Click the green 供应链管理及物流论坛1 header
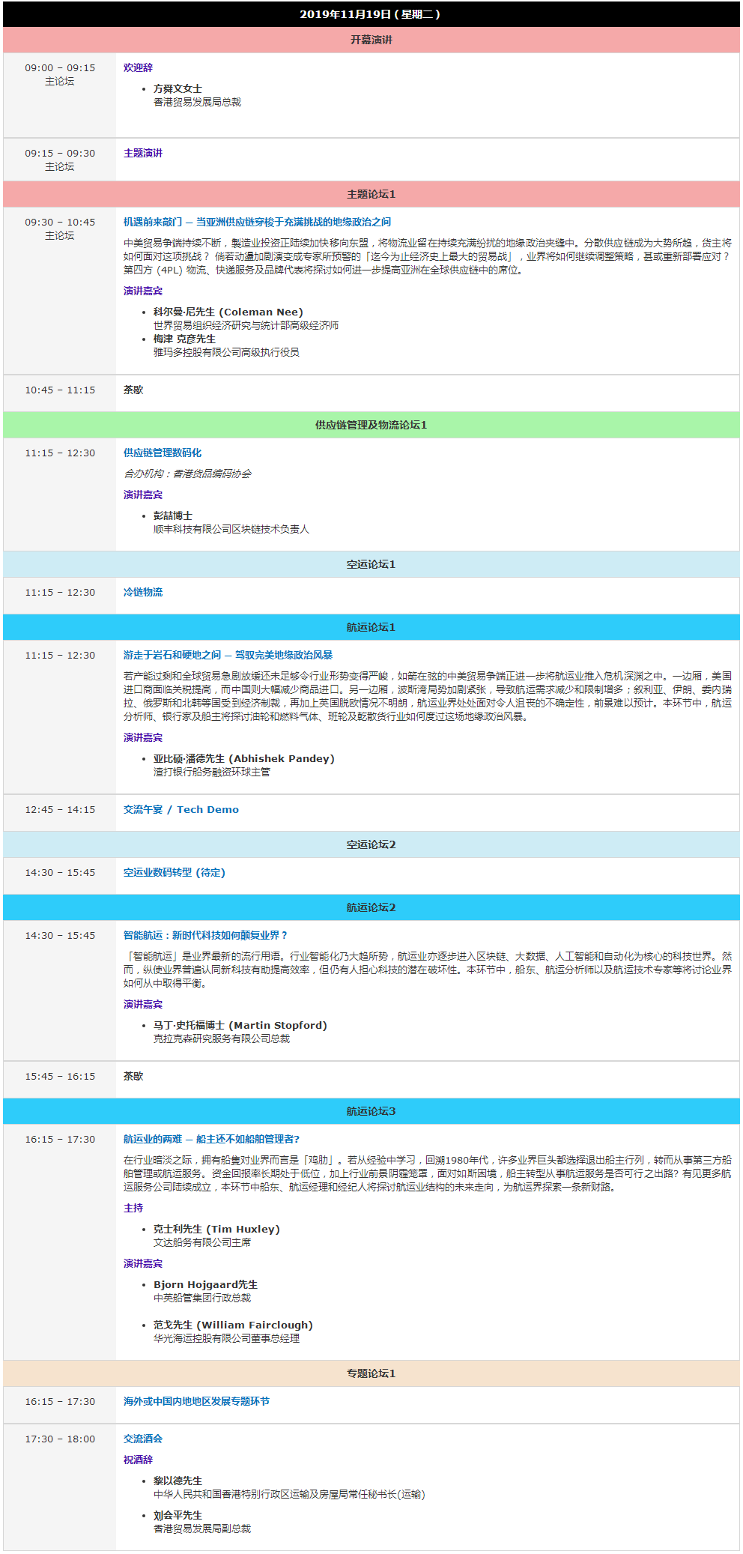The image size is (743, 1554). pyautogui.click(x=371, y=425)
